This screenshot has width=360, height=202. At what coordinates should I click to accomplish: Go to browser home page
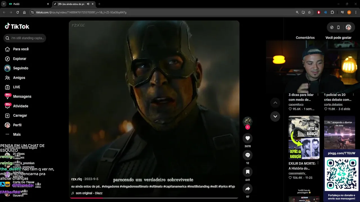[24, 12]
